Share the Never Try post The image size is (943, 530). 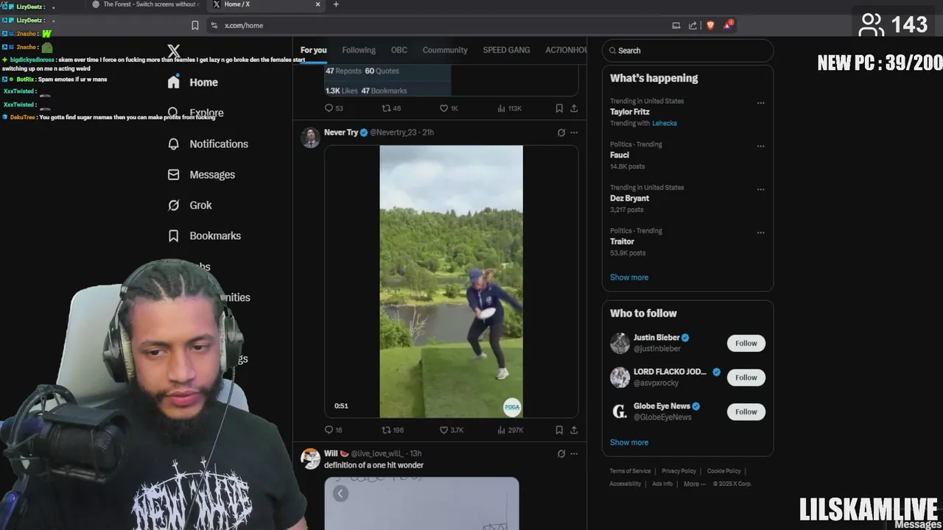click(x=574, y=430)
